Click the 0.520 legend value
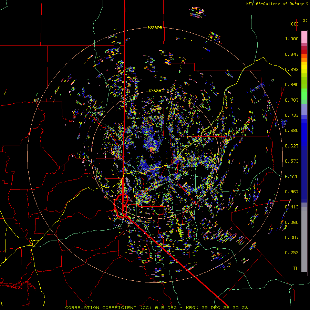The width and height of the screenshot is (310, 310). (x=292, y=177)
